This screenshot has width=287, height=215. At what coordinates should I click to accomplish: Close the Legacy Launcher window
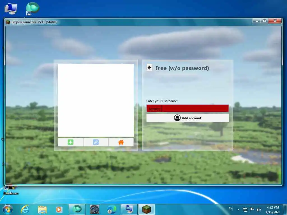(275, 21)
